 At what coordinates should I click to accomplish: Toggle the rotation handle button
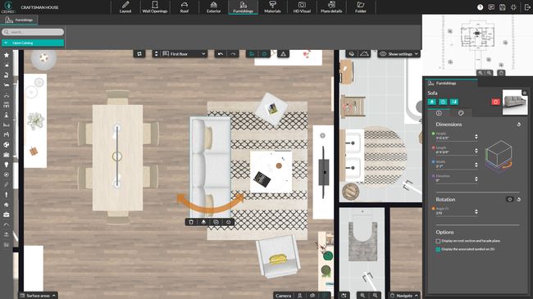coord(509,199)
